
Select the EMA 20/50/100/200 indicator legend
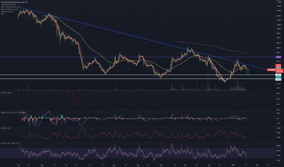point(8,5)
